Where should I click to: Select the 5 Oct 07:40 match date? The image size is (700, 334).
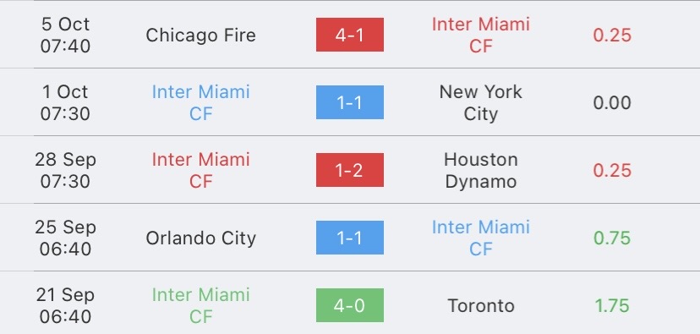66,35
